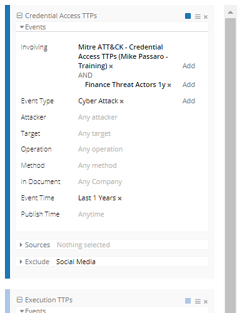Collapse the Execution TTPs panel
Viewport: 237px width, 313px height.
(x=19, y=300)
